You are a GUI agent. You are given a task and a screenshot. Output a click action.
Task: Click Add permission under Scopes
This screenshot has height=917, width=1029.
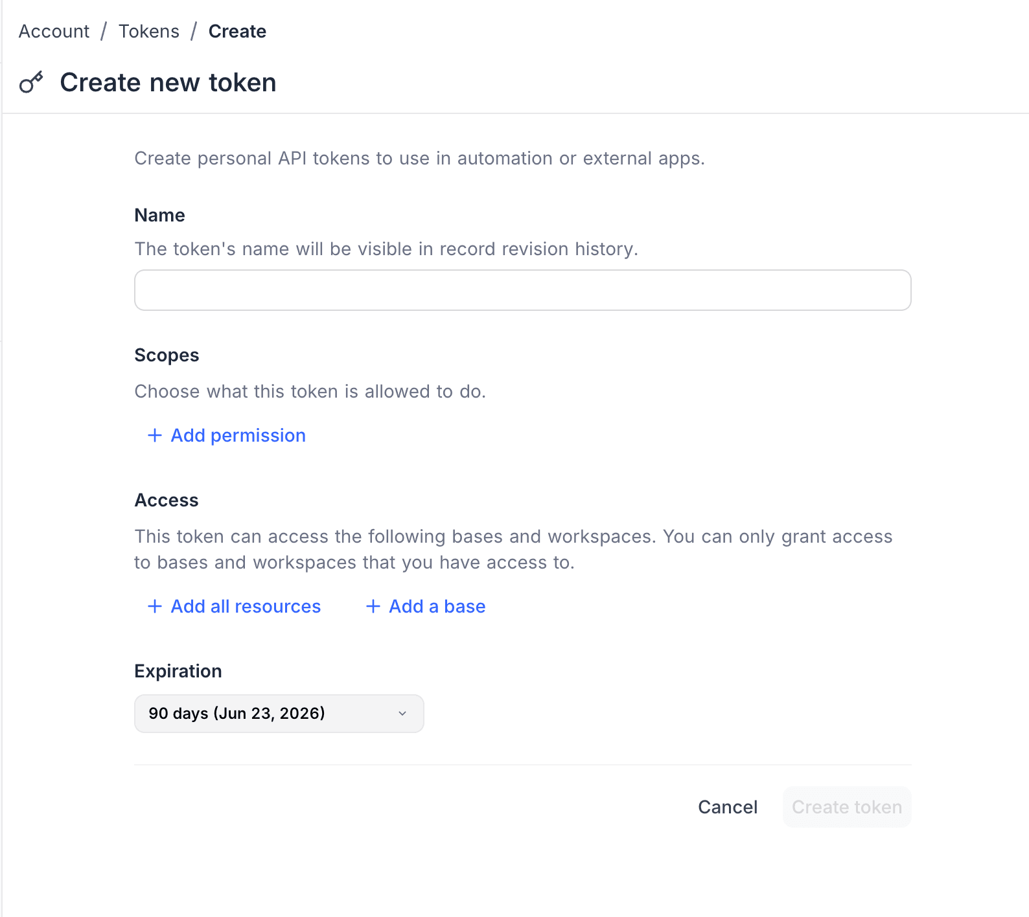(238, 435)
